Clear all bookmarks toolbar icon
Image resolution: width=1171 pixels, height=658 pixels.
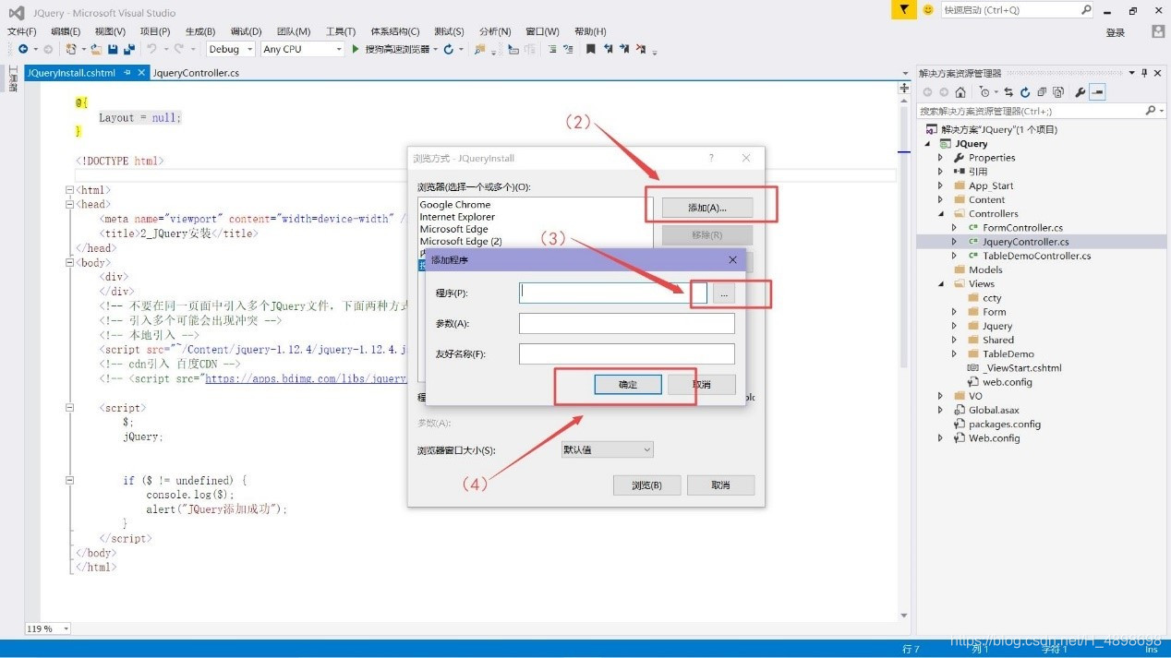(x=642, y=49)
